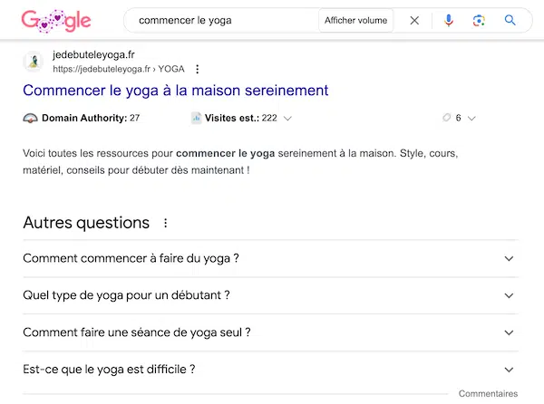
Task: Click the backlinks icon next to 6
Action: point(446,118)
